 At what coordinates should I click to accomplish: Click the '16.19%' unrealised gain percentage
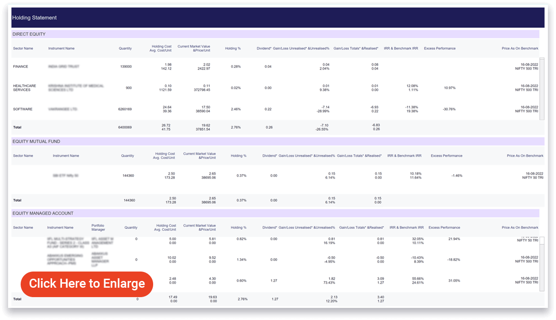click(329, 243)
